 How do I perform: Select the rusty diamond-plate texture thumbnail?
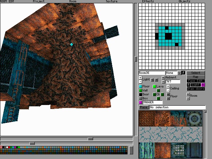point(146,119)
